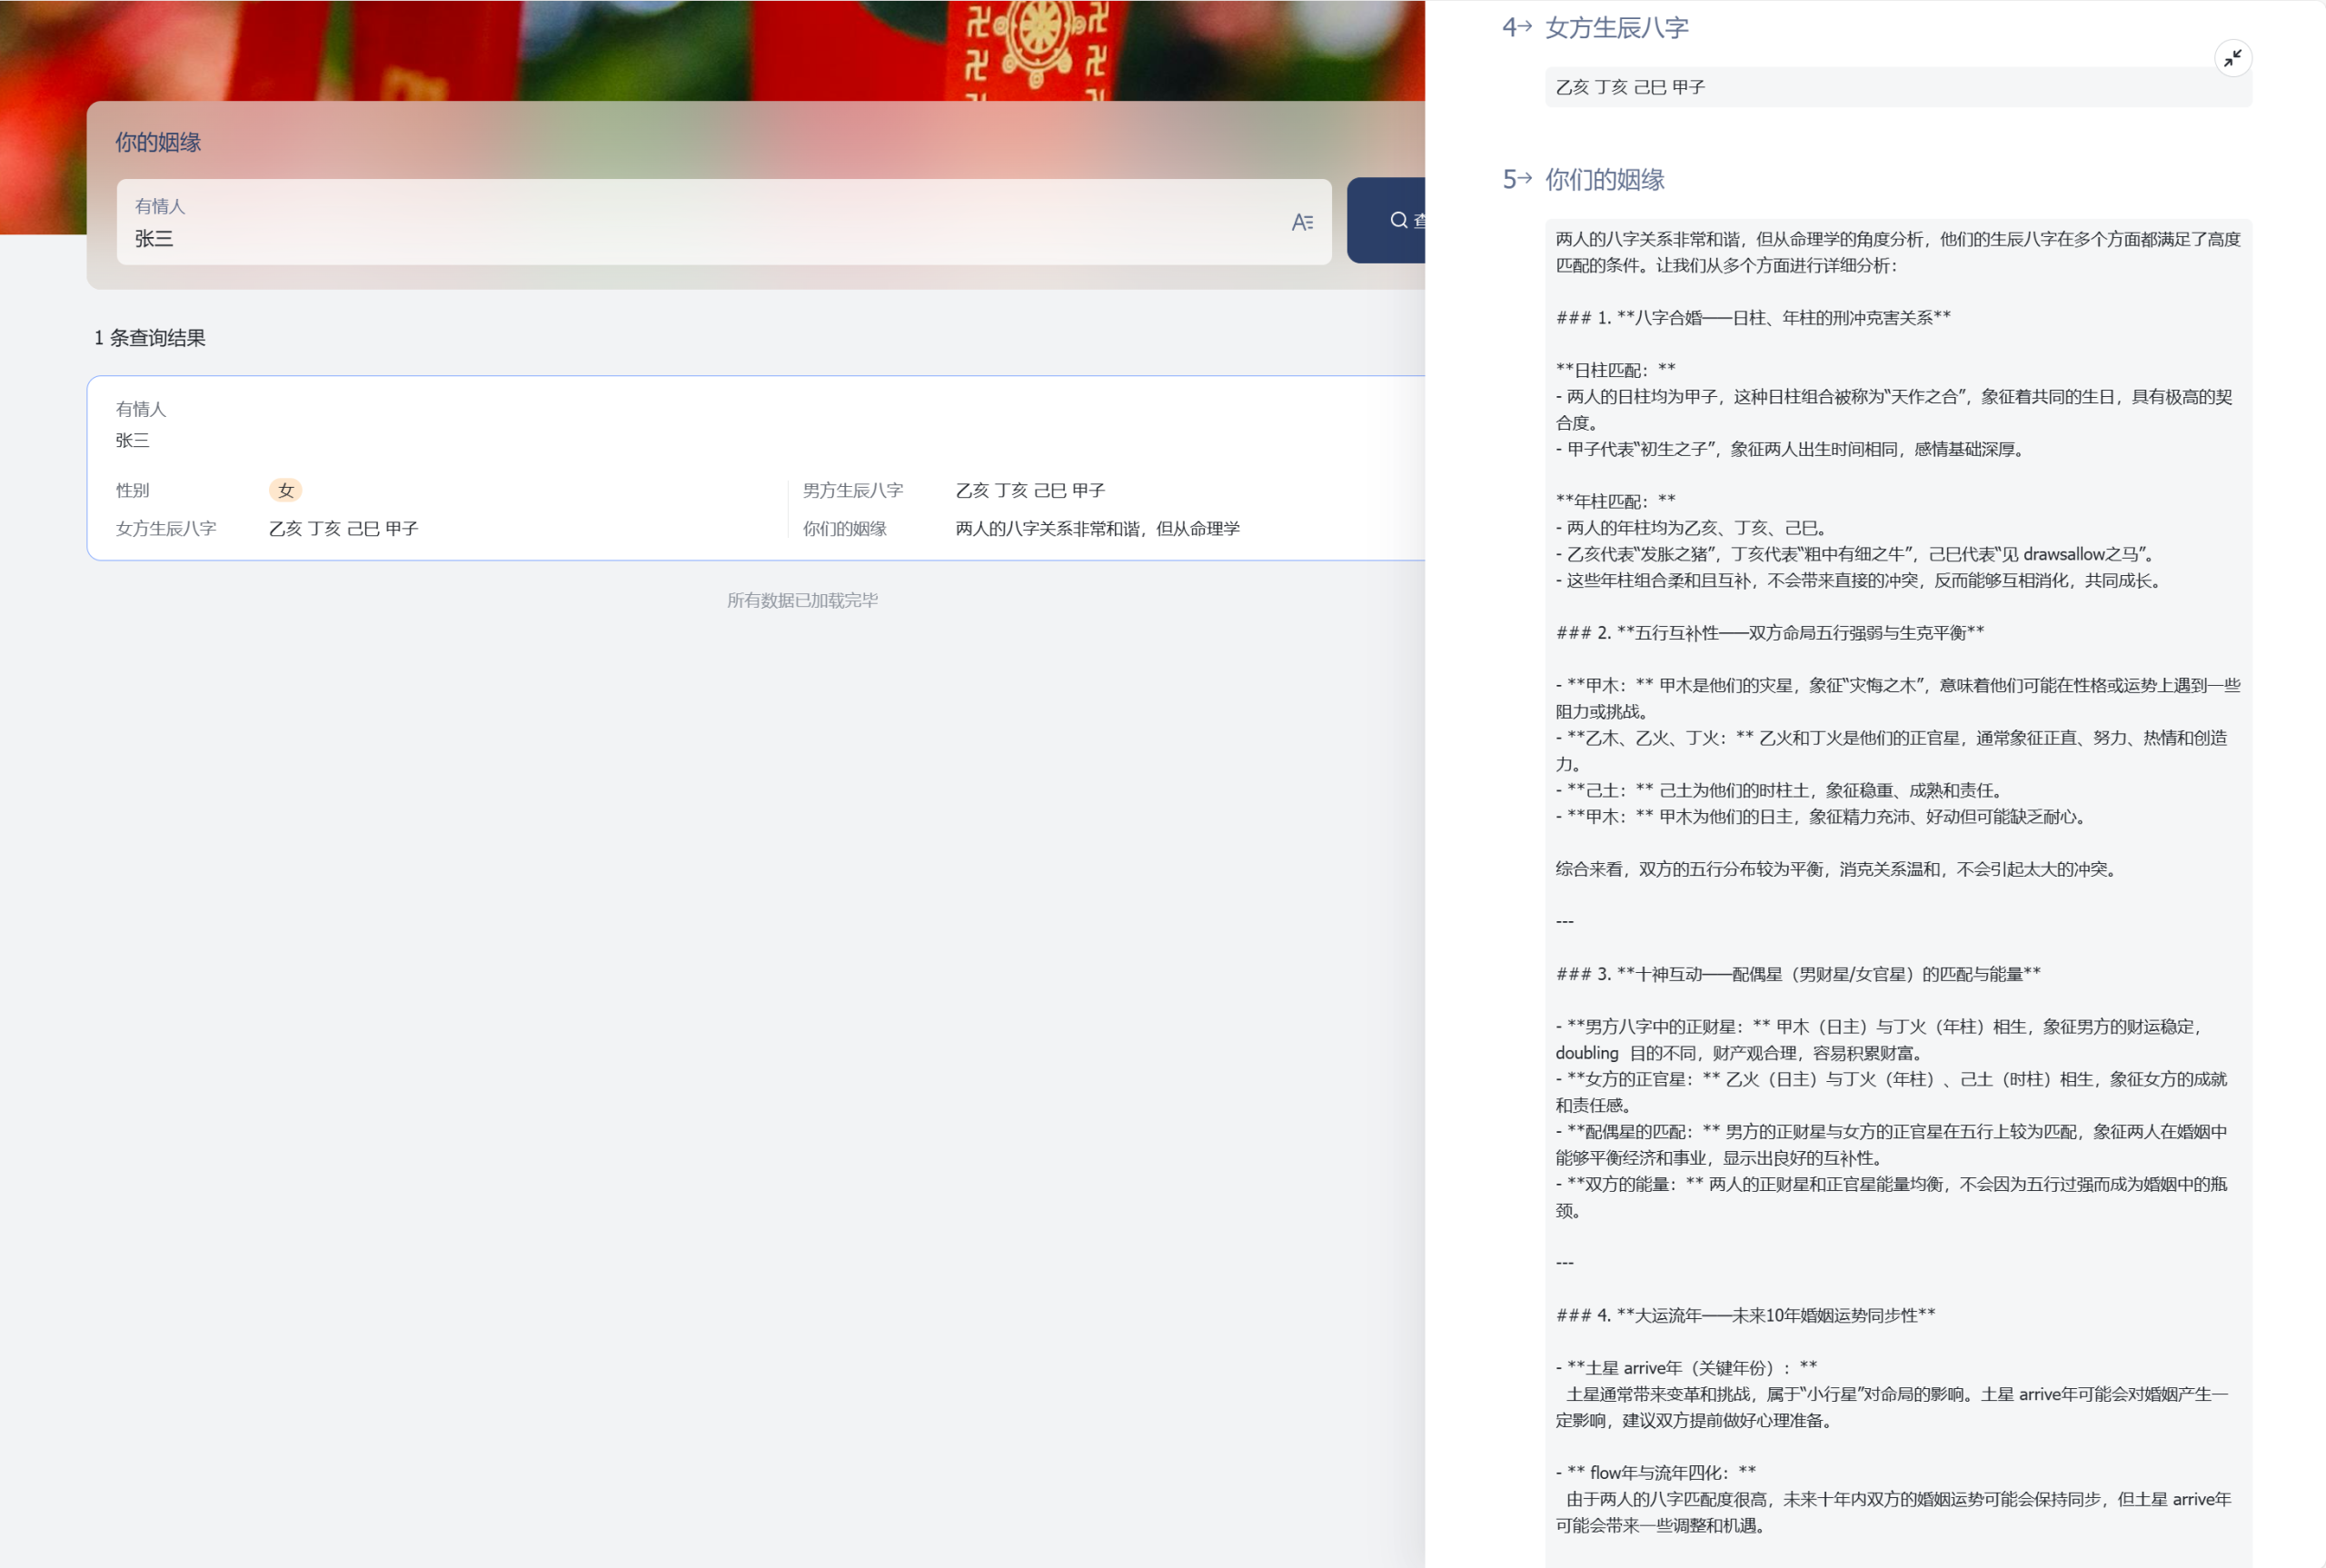Click the 男方生辰八字 value in result card

[1030, 490]
